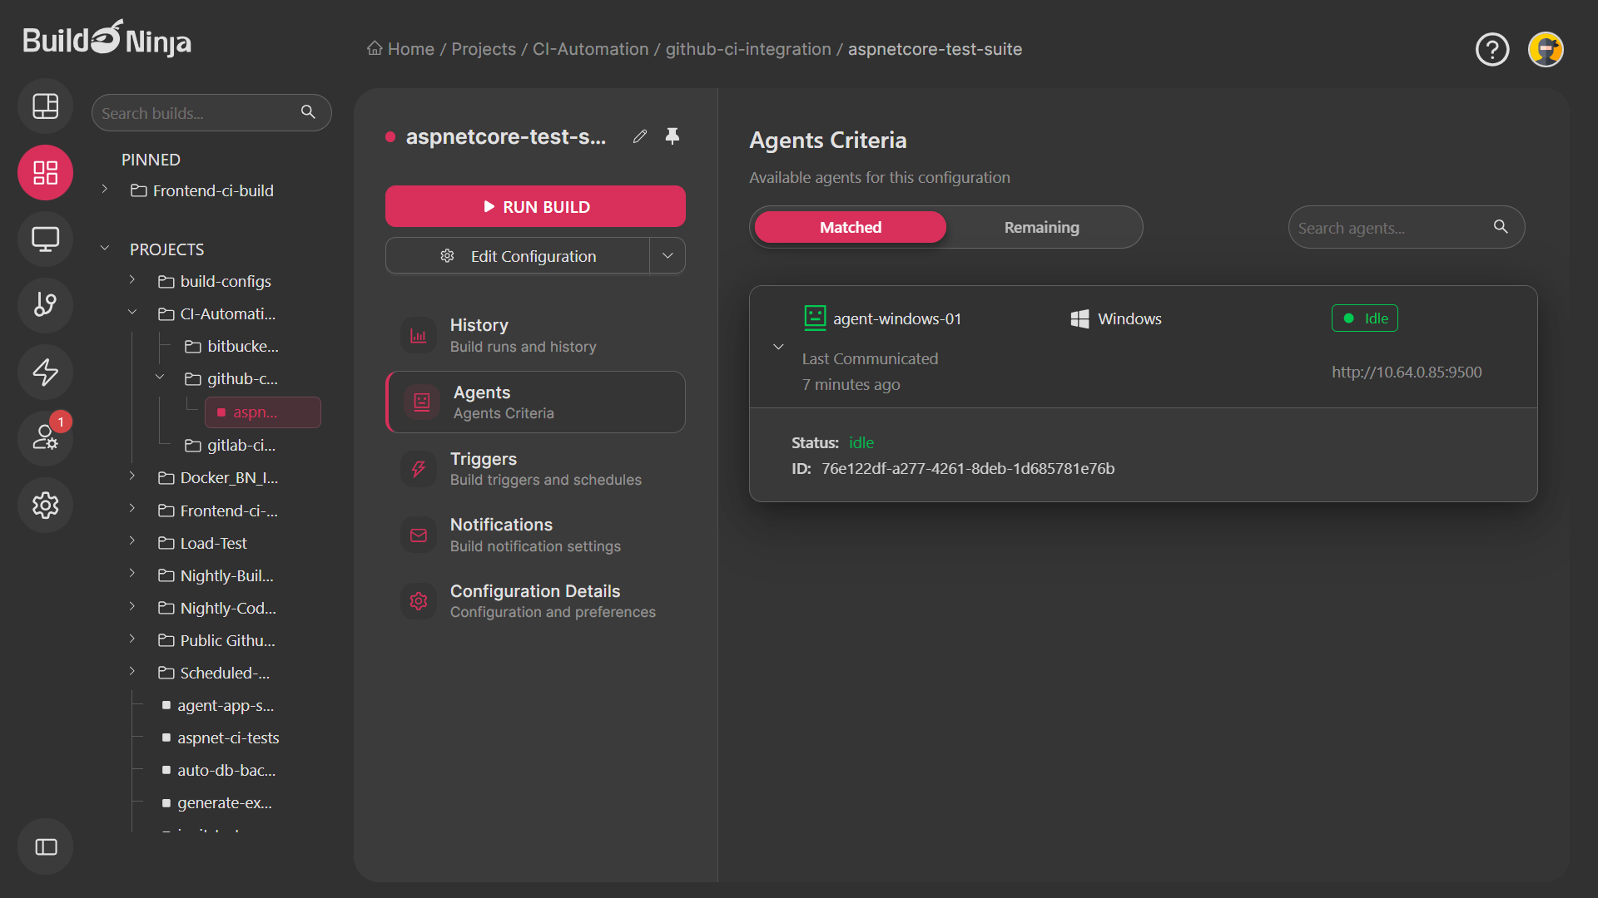Switch to the Remaining agents toggle
The height and width of the screenshot is (898, 1598).
pyautogui.click(x=1041, y=227)
